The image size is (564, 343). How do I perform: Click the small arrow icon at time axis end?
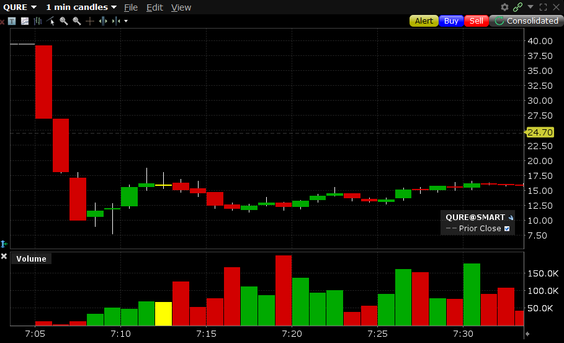click(x=527, y=334)
